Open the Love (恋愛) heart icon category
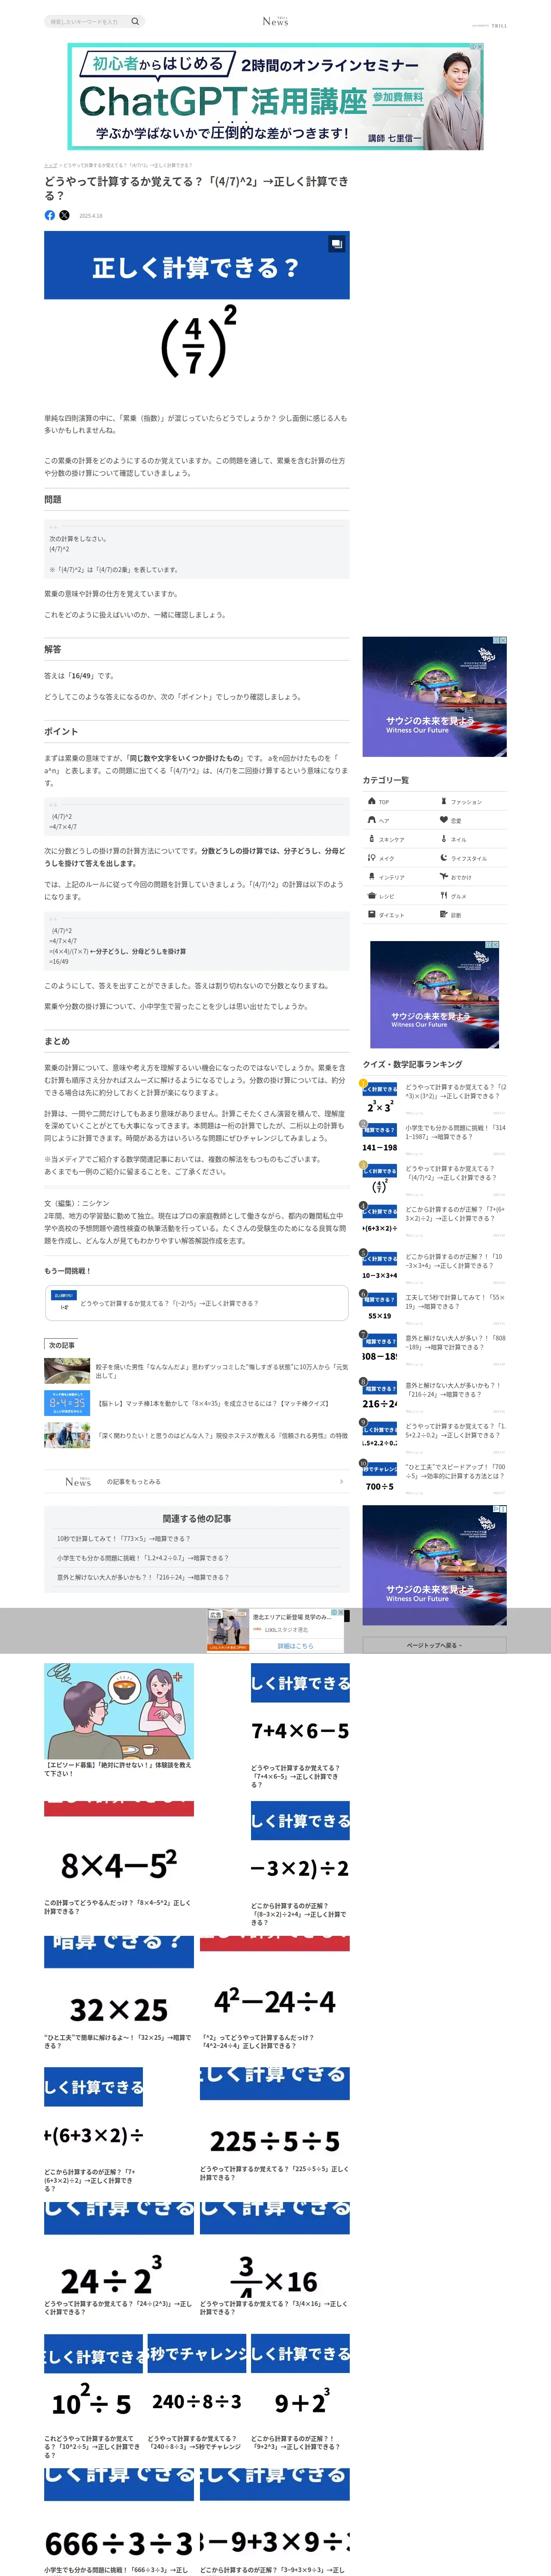 tap(444, 820)
